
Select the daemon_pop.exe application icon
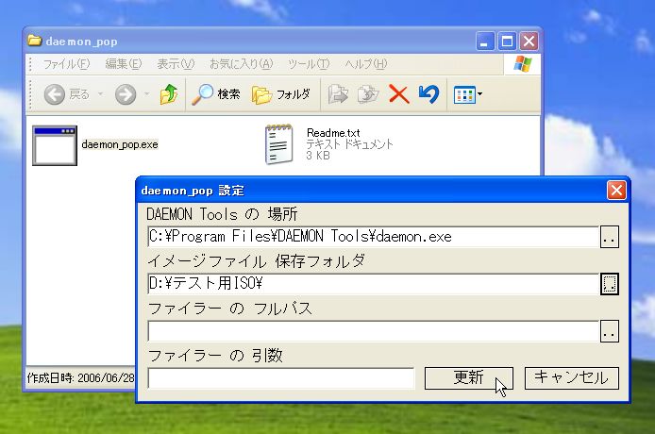(55, 145)
